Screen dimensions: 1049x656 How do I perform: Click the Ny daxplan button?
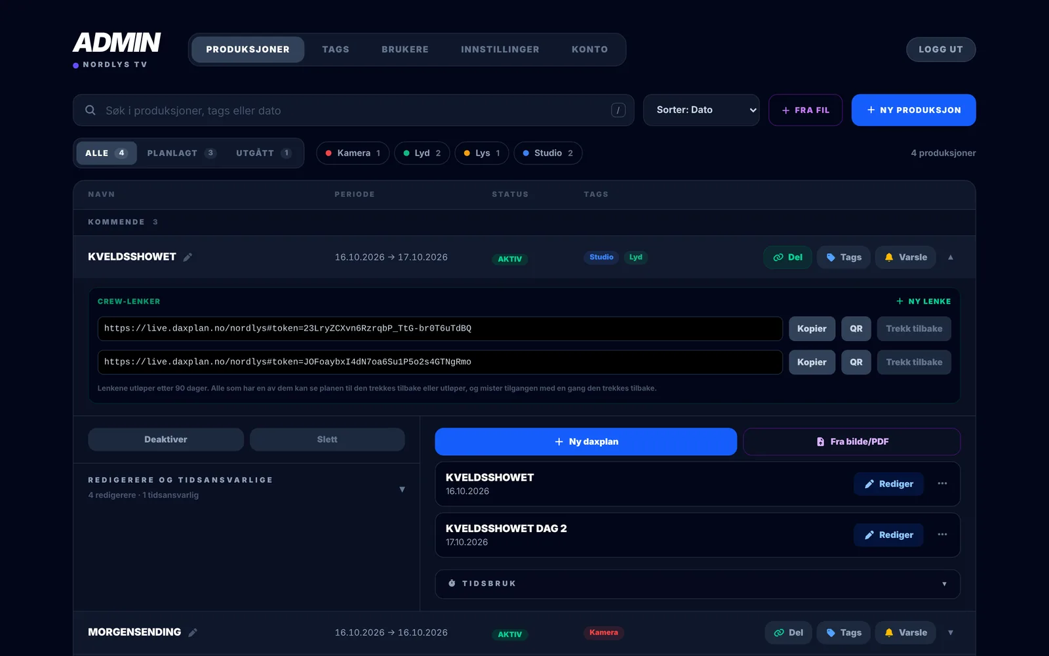point(586,441)
